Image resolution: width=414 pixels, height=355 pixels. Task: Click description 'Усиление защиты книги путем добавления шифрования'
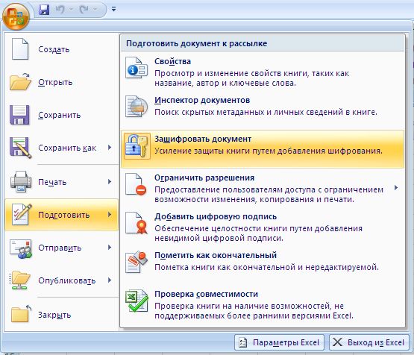point(268,151)
